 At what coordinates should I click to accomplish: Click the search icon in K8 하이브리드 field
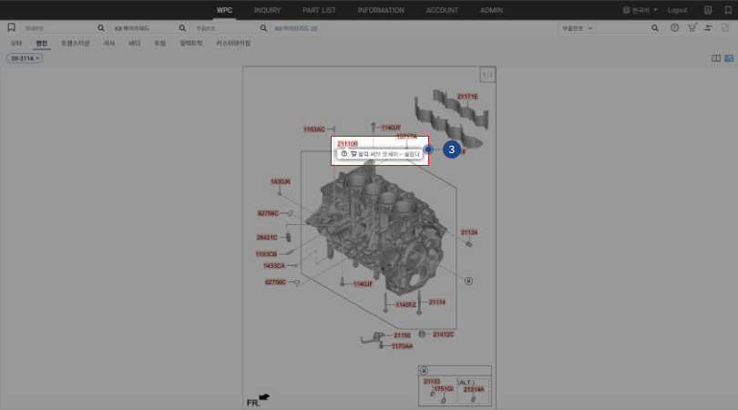[182, 28]
